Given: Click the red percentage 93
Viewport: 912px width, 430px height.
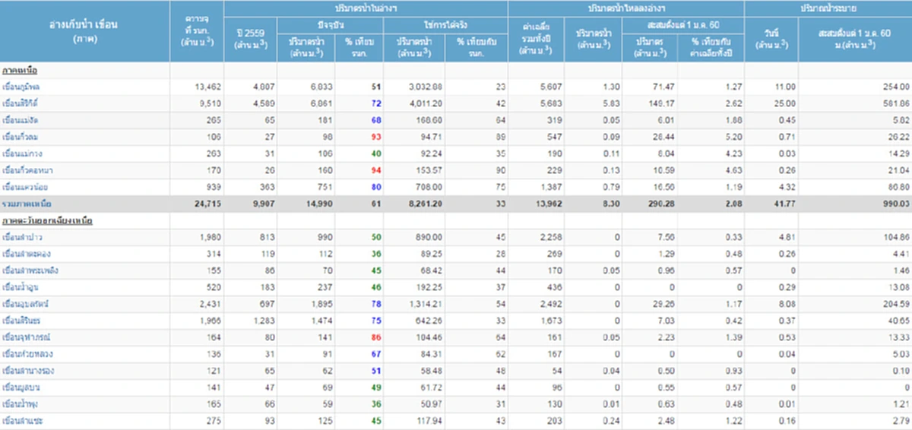Looking at the screenshot, I should click(377, 137).
